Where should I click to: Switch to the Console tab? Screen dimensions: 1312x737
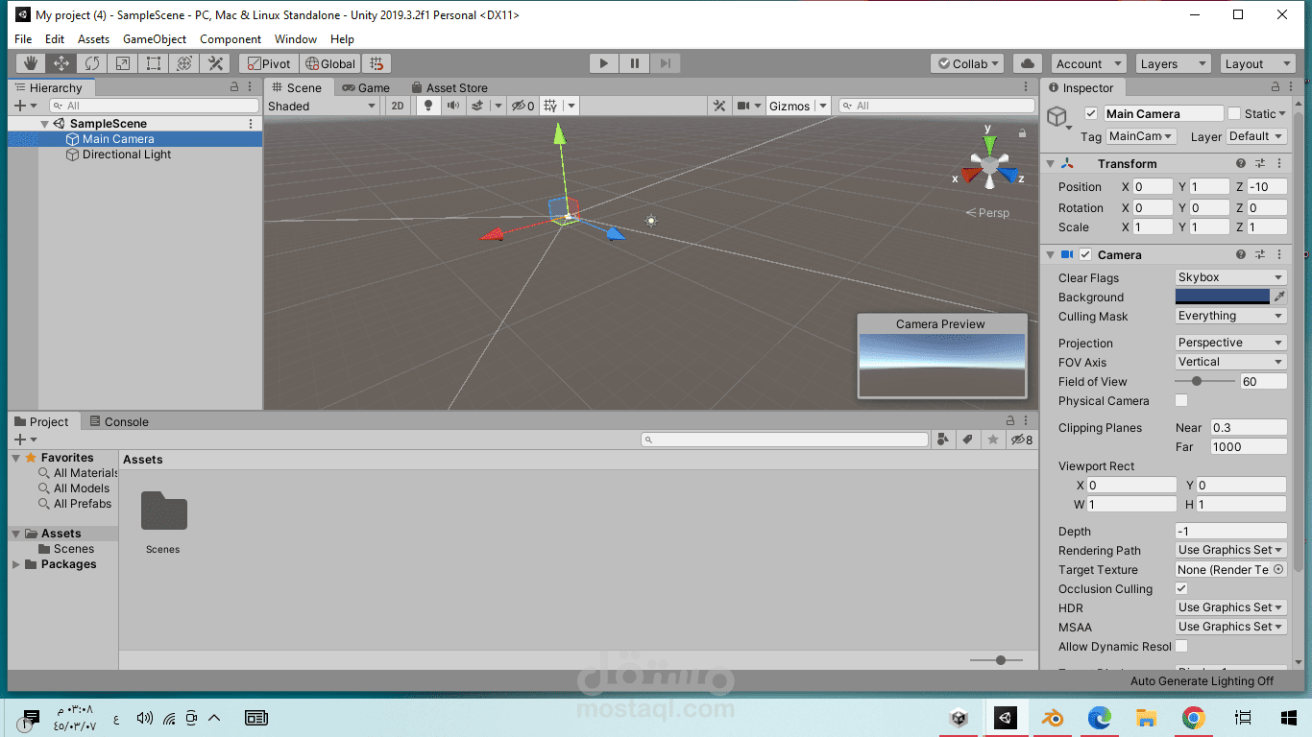119,421
